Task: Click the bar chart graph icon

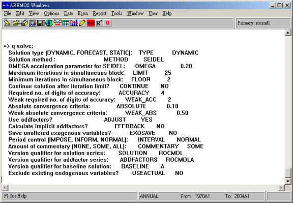Action: 74,23
